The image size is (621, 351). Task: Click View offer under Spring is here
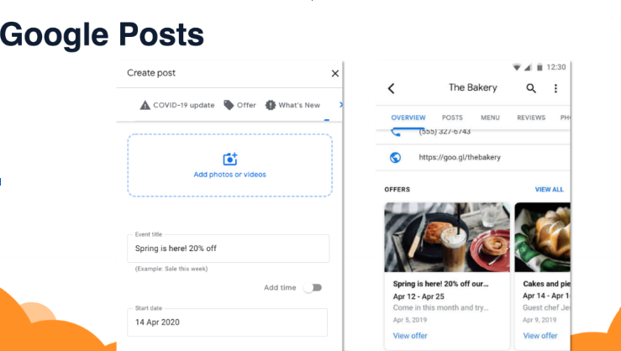pyautogui.click(x=410, y=336)
